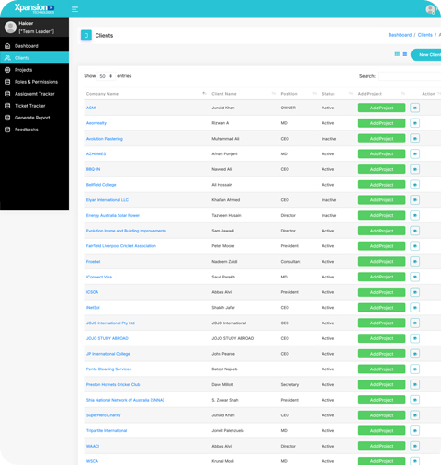This screenshot has width=441, height=465.
Task: Open Roles & Permissions in sidebar
Action: pyautogui.click(x=34, y=82)
